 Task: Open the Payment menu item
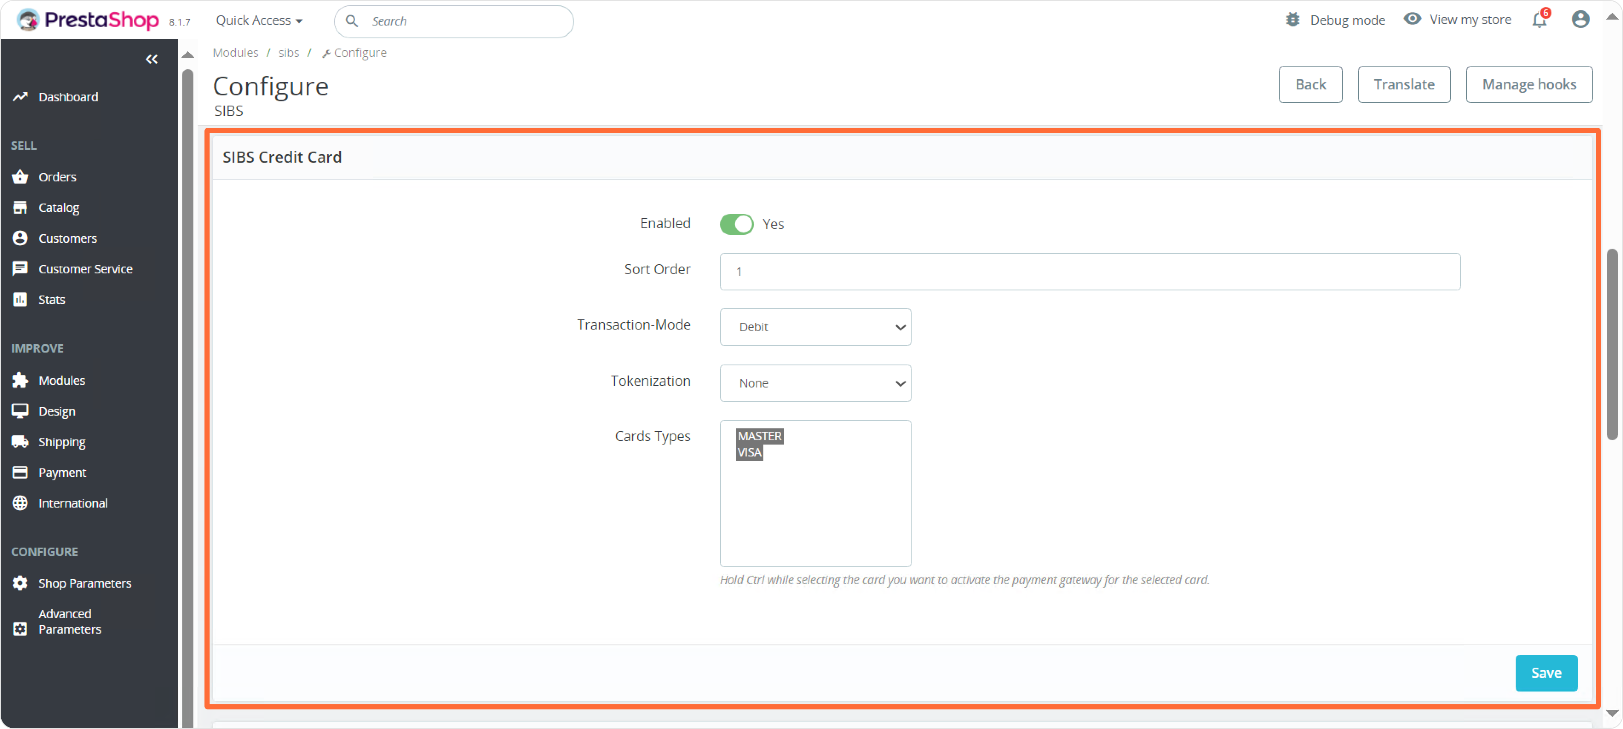[x=62, y=473]
